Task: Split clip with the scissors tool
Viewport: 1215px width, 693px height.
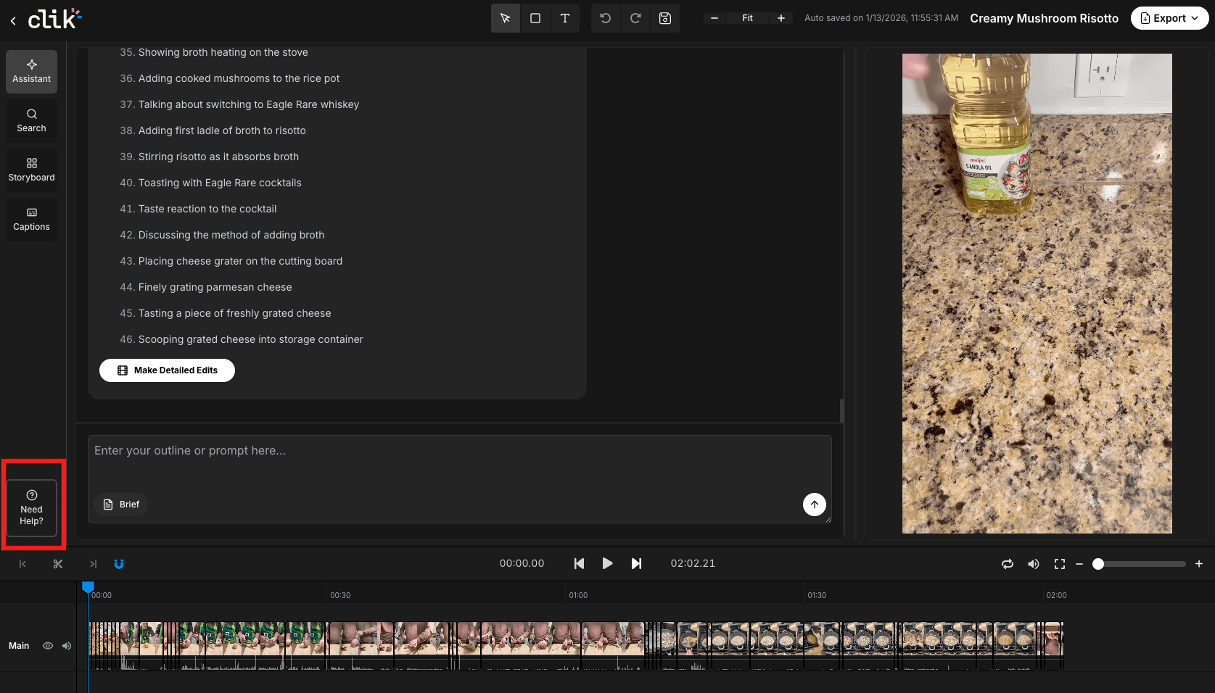Action: pos(58,564)
